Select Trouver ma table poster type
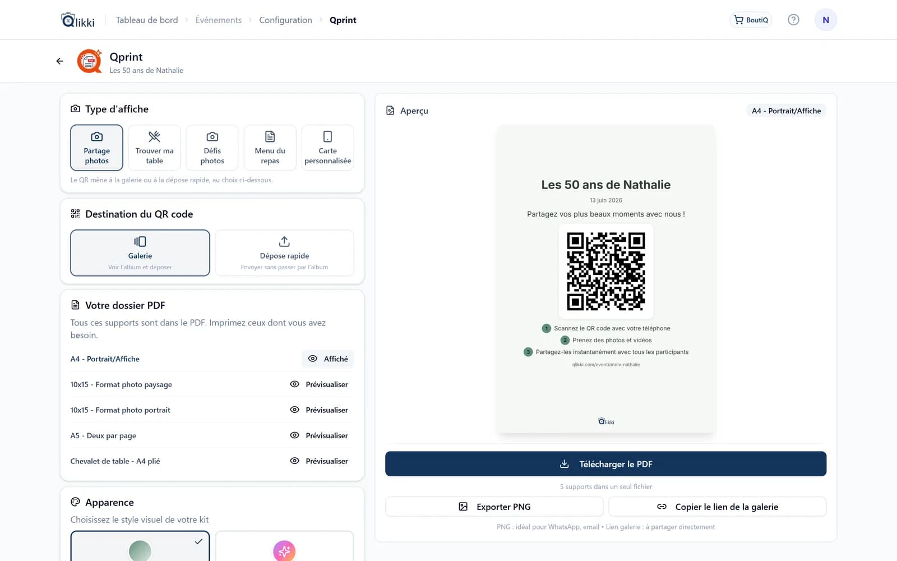This screenshot has height=561, width=897. [x=154, y=148]
